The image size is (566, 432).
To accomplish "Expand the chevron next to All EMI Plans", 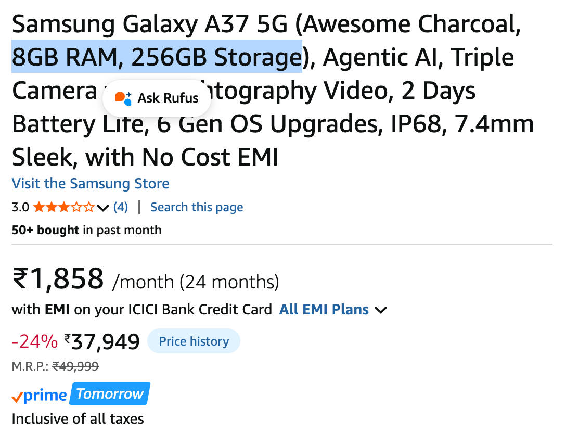I will pos(381,310).
